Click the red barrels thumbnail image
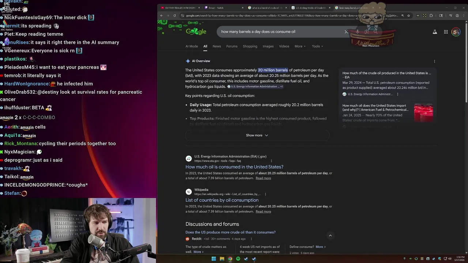This screenshot has height=263, width=468. [423, 113]
